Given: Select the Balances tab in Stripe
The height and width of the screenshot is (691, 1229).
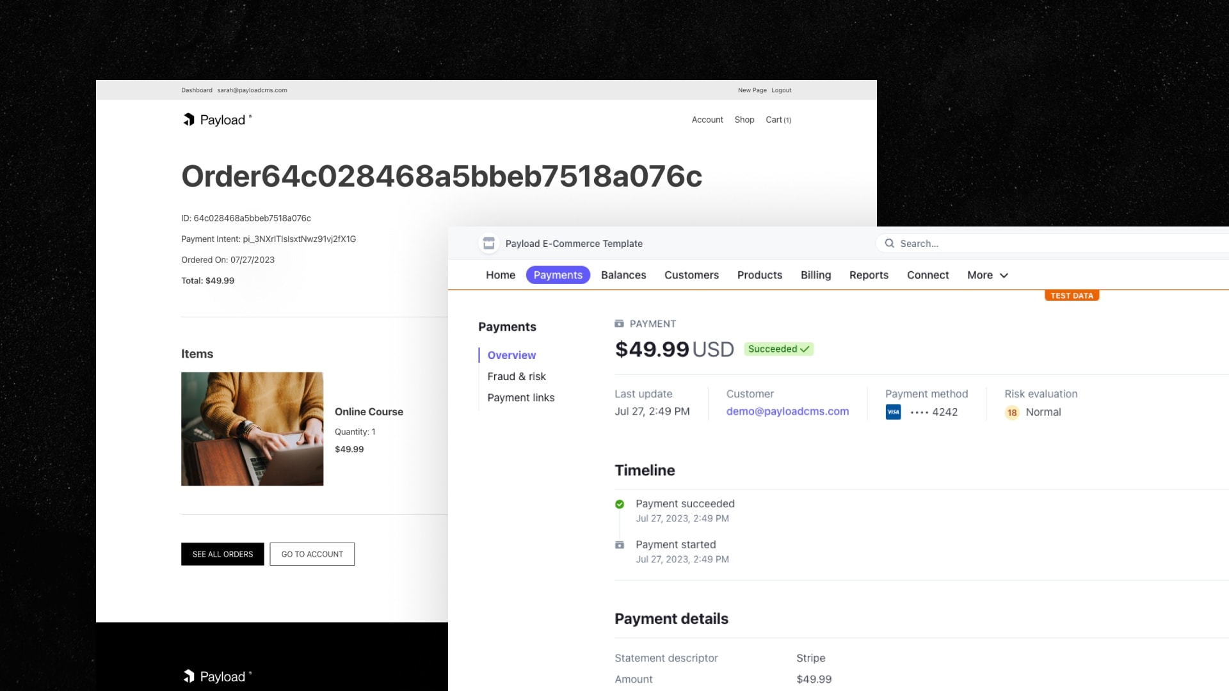Looking at the screenshot, I should (624, 274).
